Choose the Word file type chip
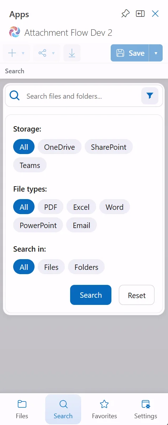 click(x=115, y=207)
